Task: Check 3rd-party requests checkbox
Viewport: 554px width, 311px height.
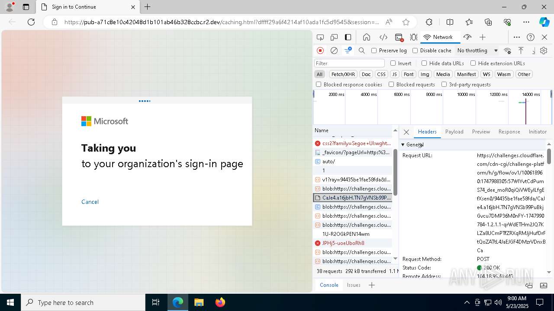Action: [444, 85]
